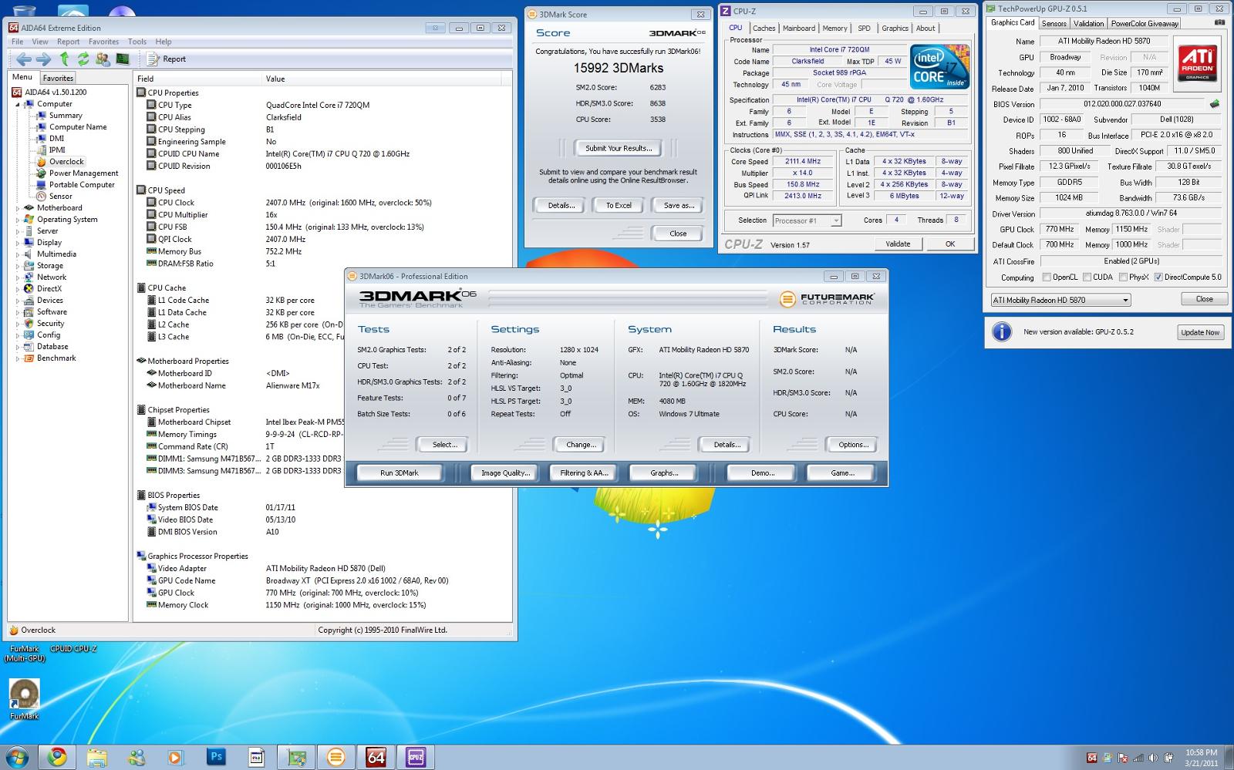Refresh AIDA64 page with green arrows icon

coord(83,59)
